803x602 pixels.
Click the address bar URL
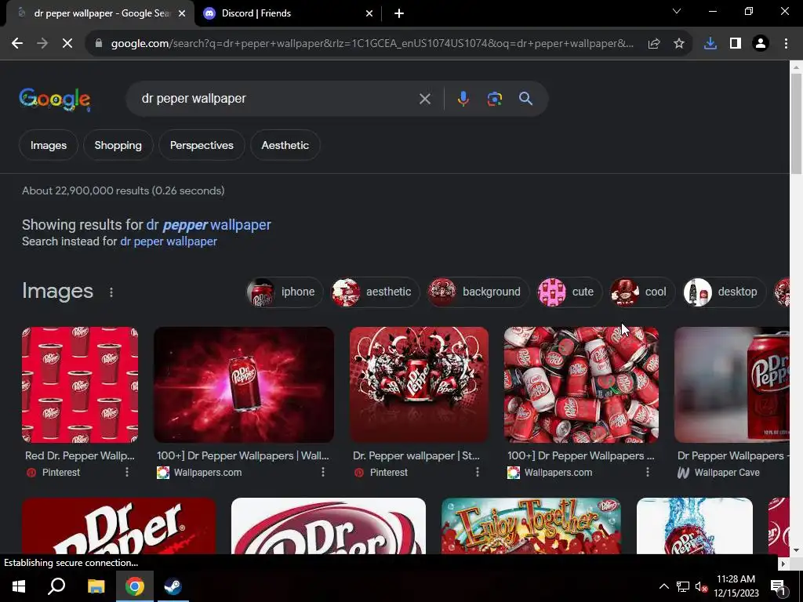[x=372, y=44]
